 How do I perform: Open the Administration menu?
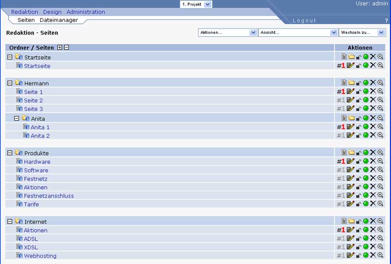click(x=85, y=12)
